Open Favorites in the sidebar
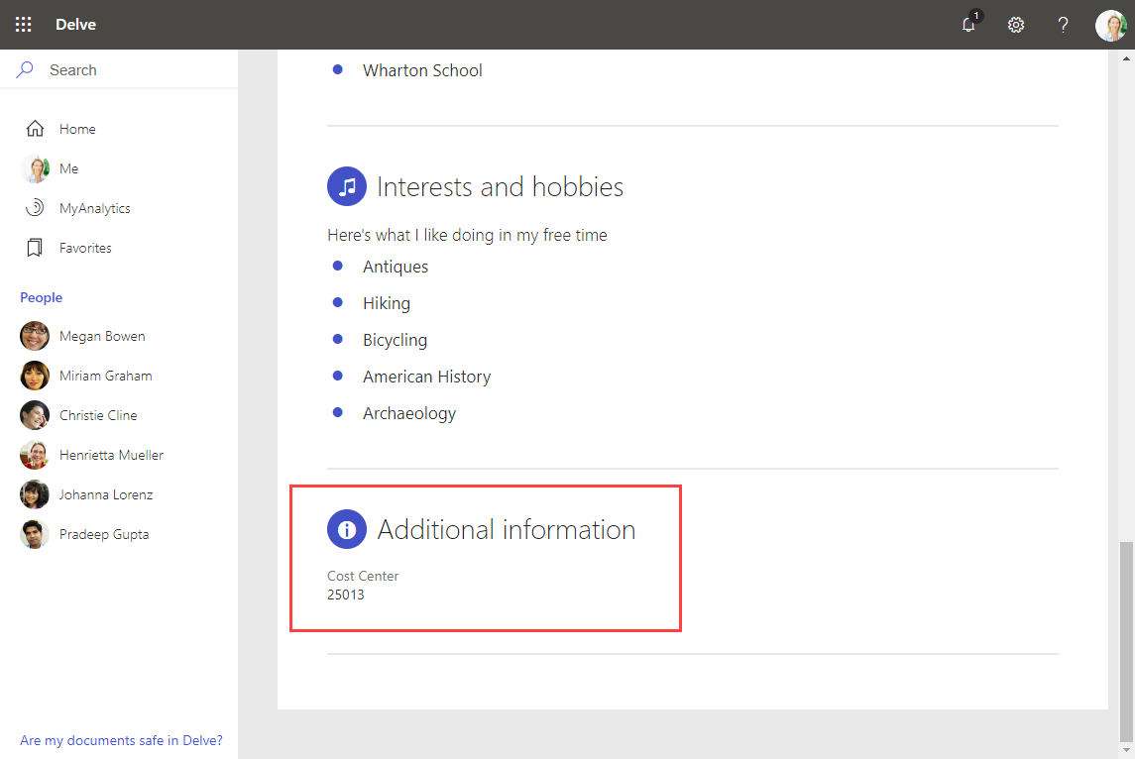1135x759 pixels. coord(85,248)
